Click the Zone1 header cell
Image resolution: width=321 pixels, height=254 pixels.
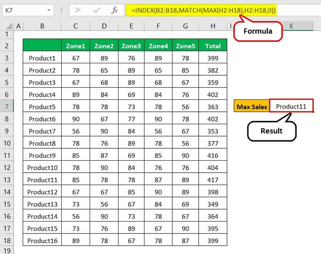[x=76, y=45]
